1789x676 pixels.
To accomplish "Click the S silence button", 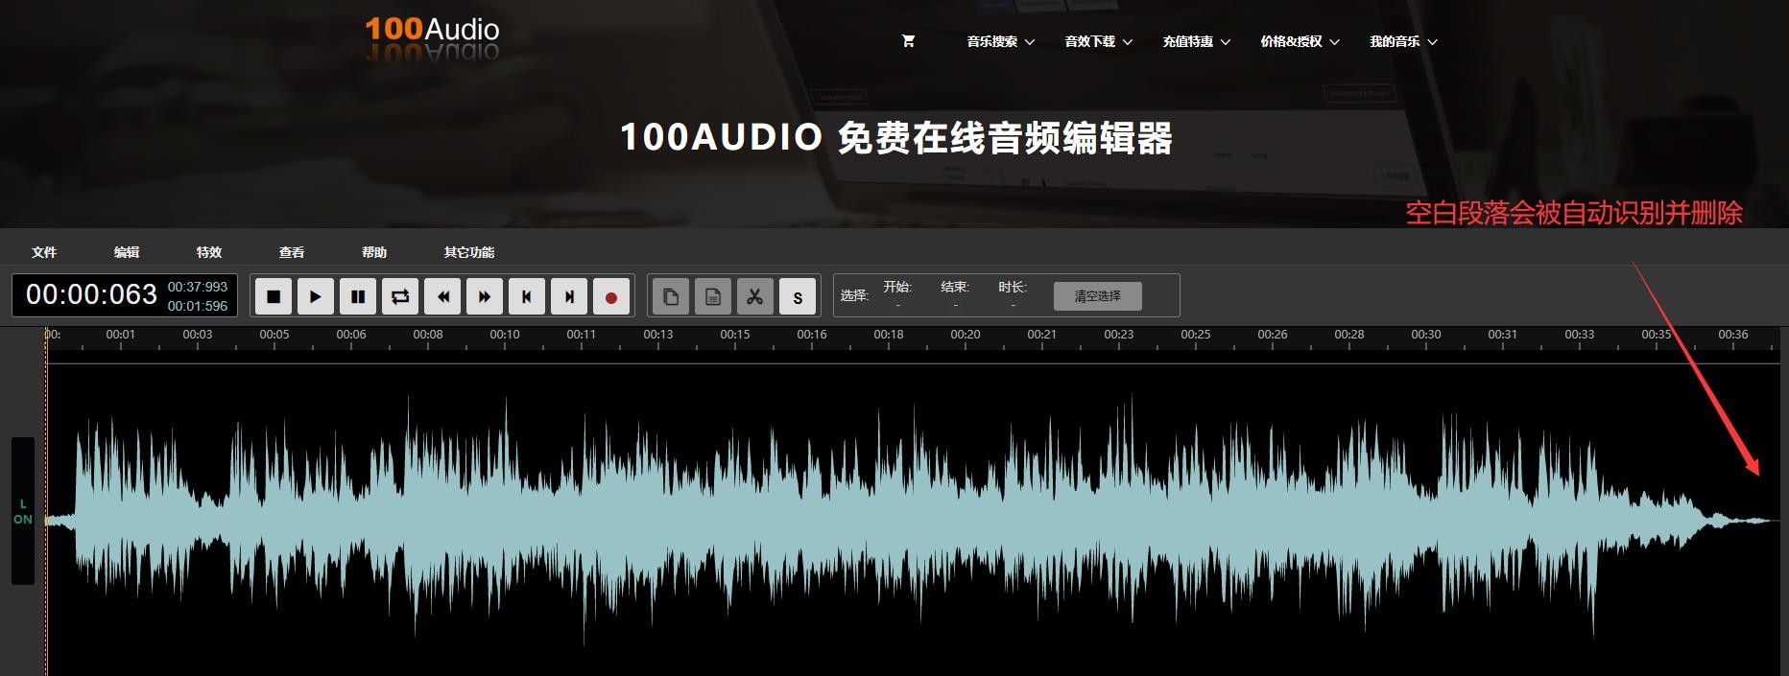I will 798,296.
